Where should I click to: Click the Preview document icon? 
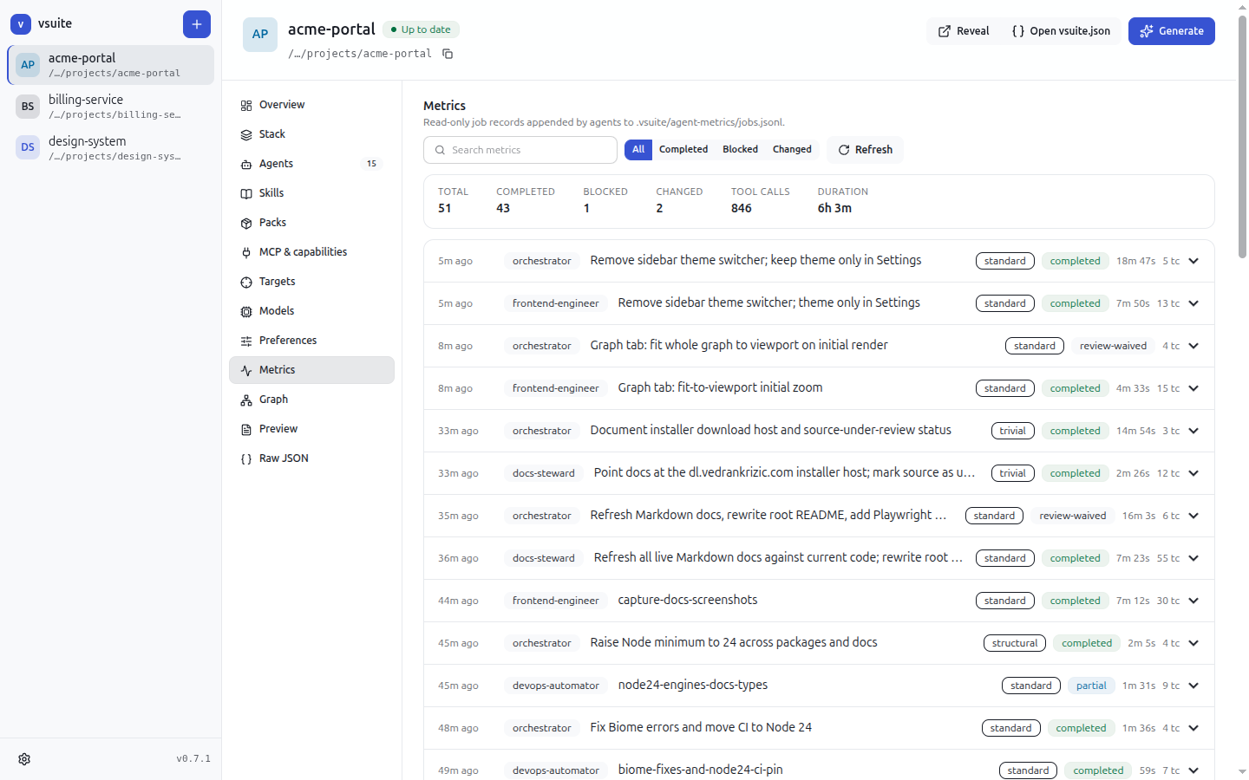point(246,429)
